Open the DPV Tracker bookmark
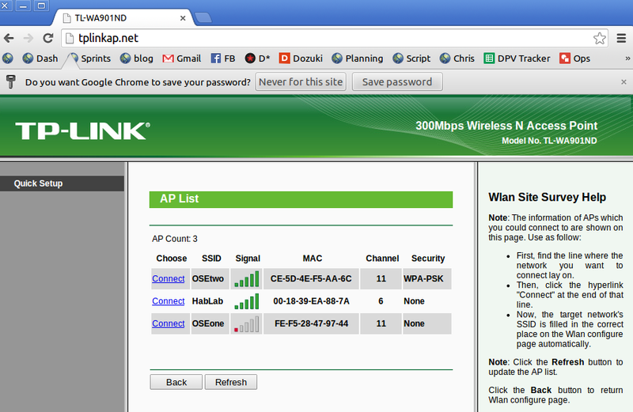This screenshot has height=412, width=633. click(517, 59)
